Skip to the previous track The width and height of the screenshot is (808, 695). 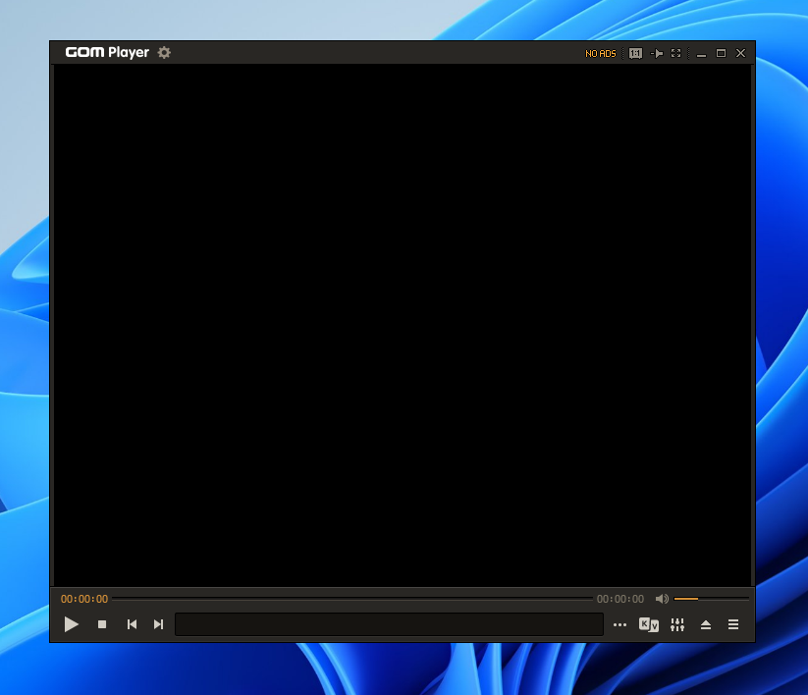[132, 624]
